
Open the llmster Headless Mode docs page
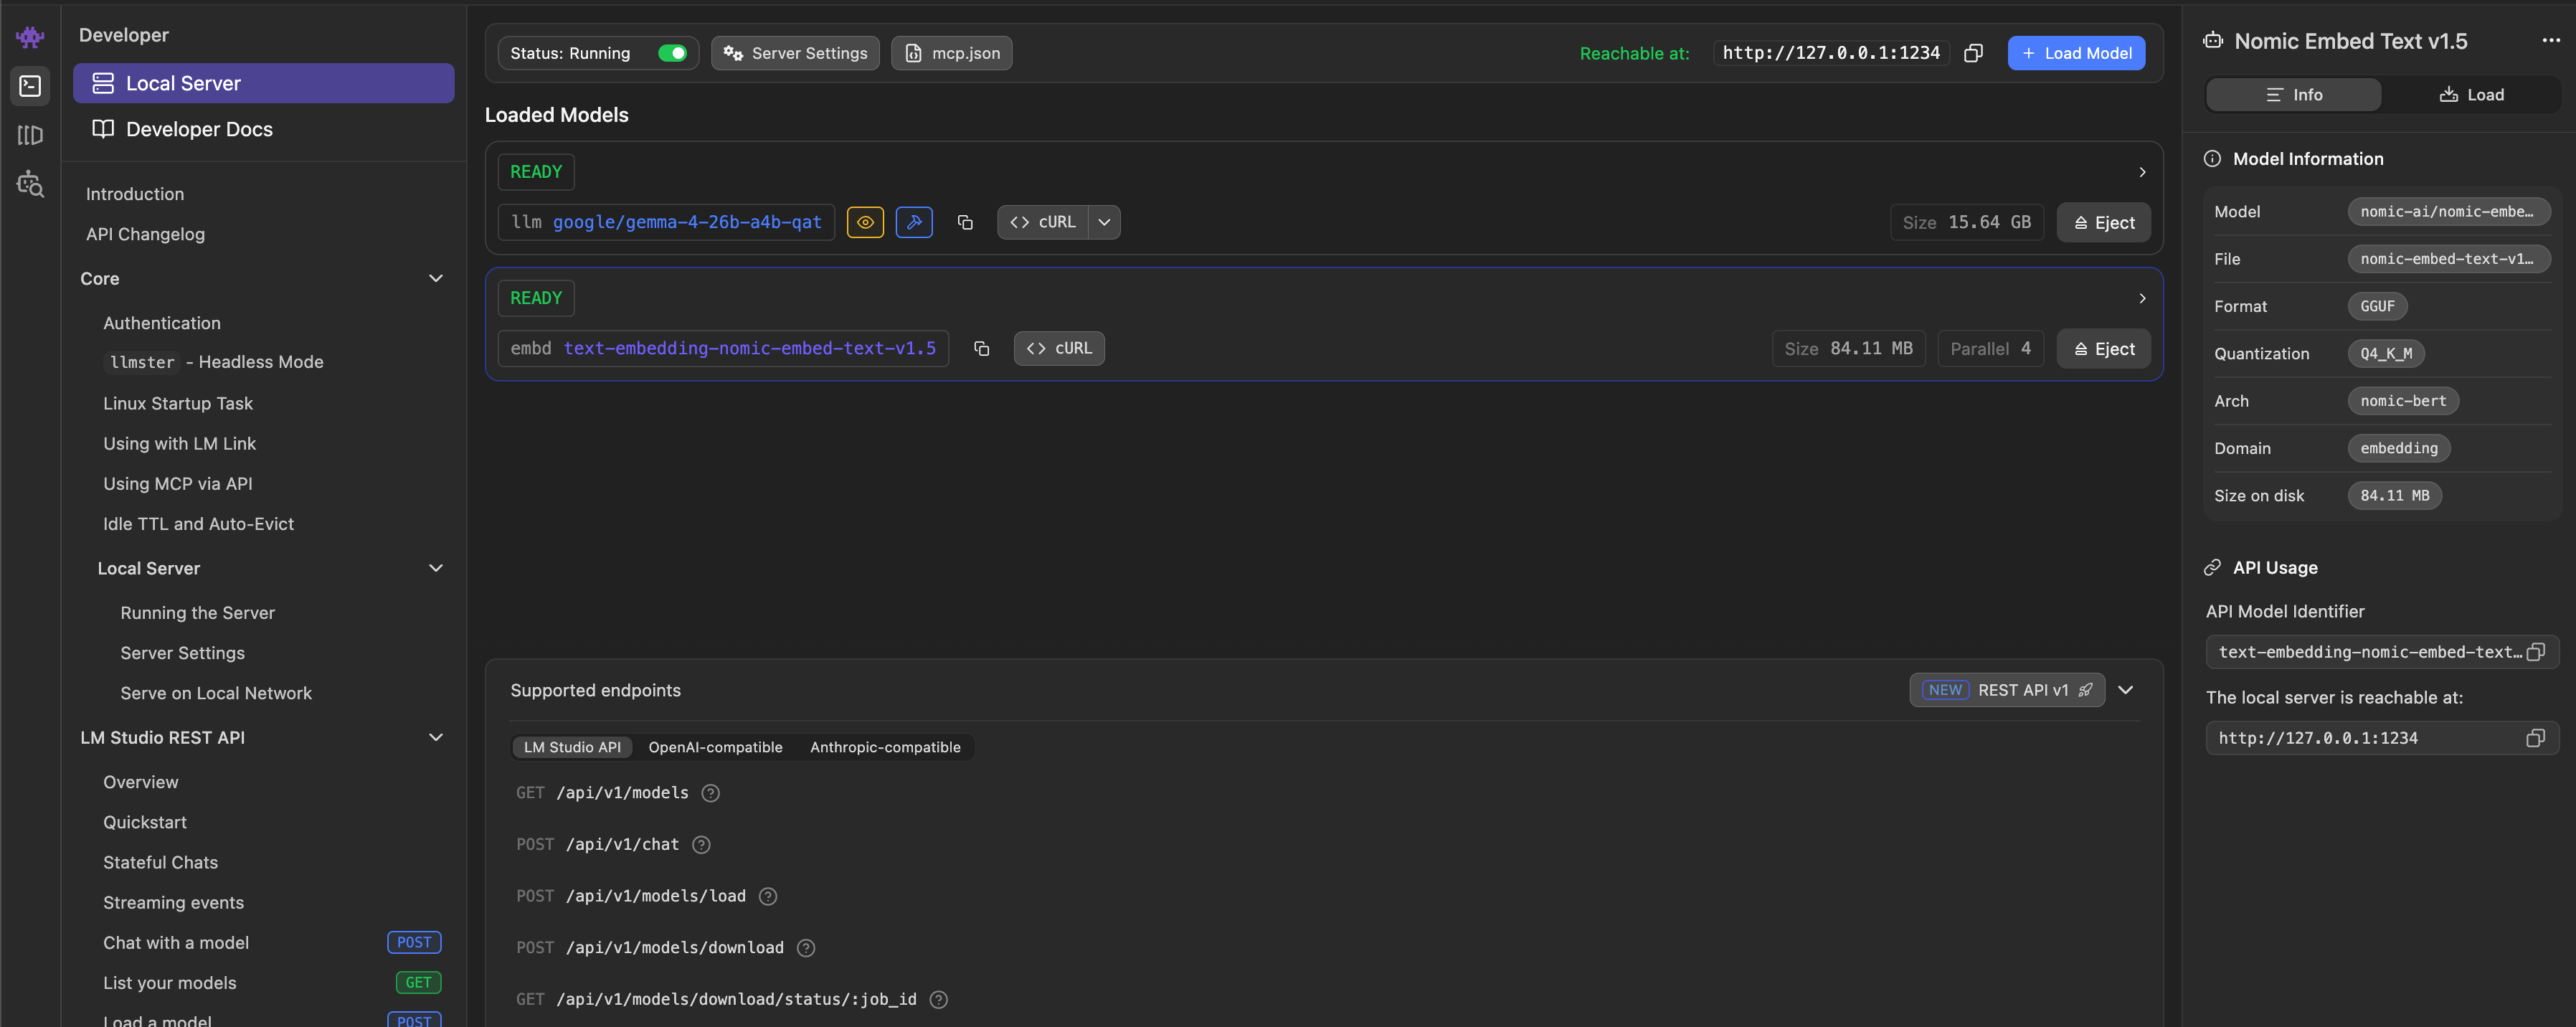coord(214,362)
